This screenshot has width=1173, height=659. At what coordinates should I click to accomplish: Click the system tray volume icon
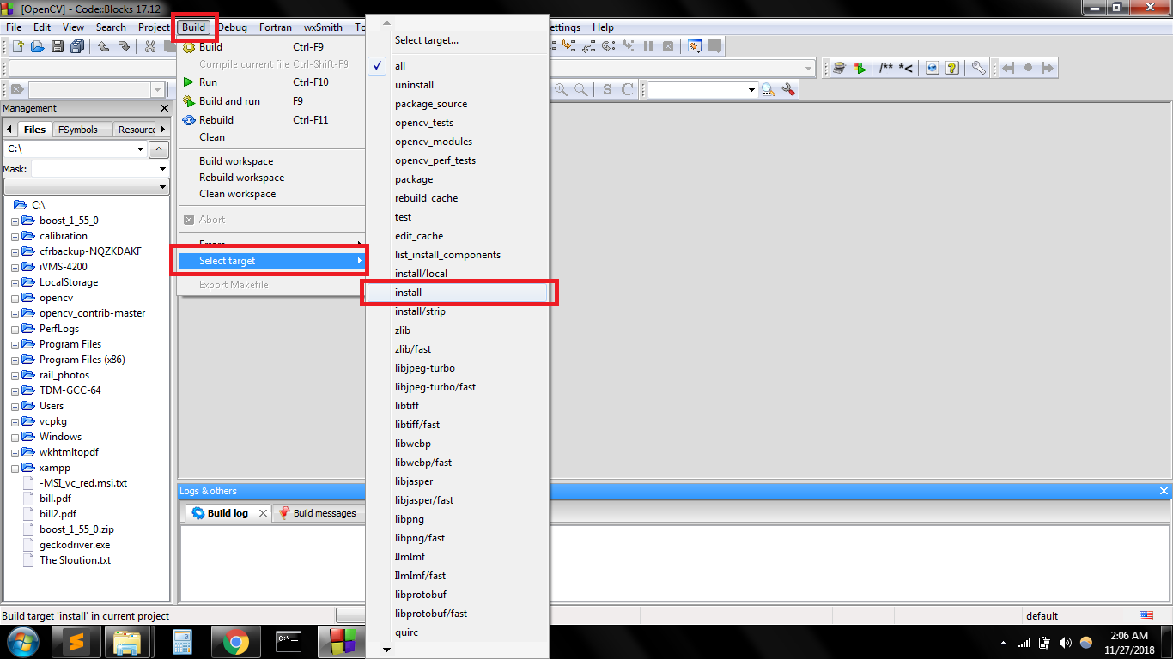[1066, 642]
